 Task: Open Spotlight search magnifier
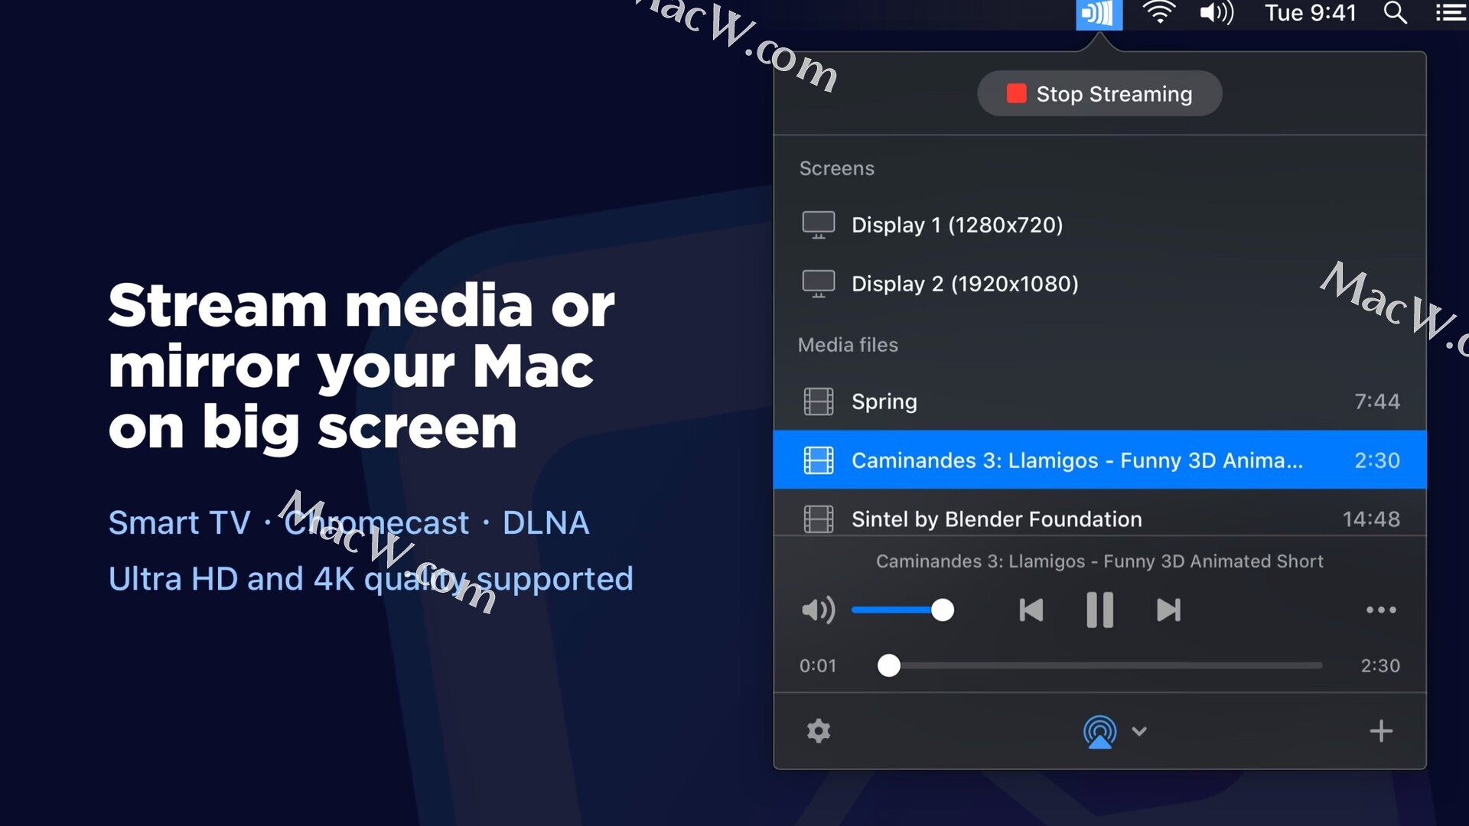pyautogui.click(x=1396, y=13)
